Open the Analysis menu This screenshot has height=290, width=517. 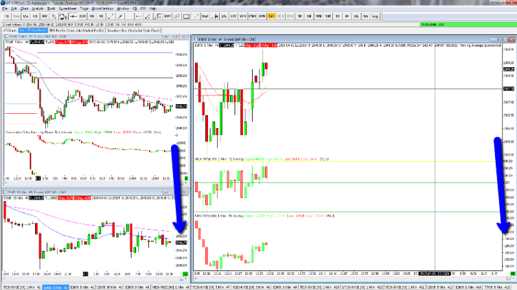(x=38, y=8)
